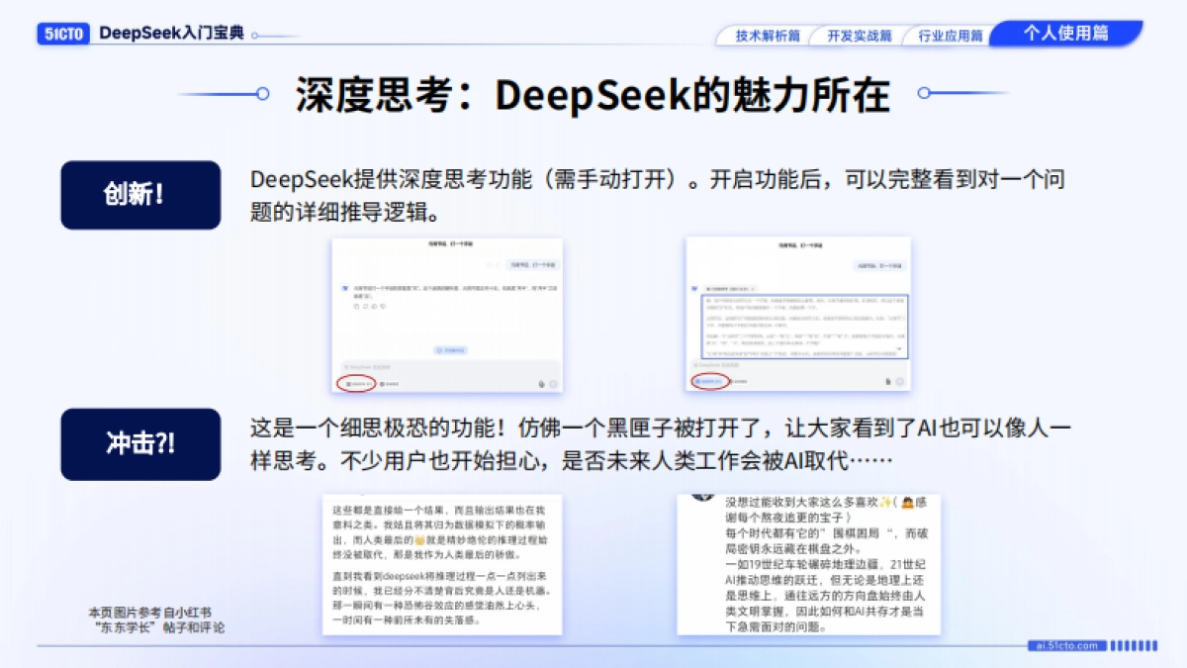The width and height of the screenshot is (1187, 668).
Task: Click the thumbs-down icon under the response
Action: click(x=382, y=306)
